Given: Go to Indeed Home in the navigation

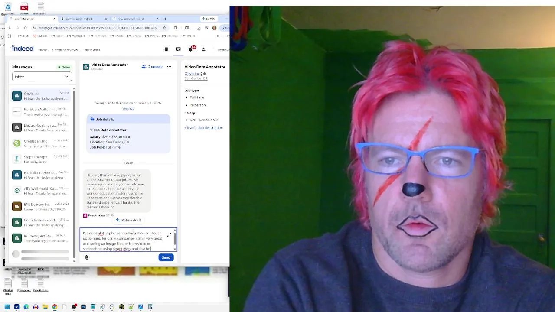Looking at the screenshot, I should pos(43,50).
